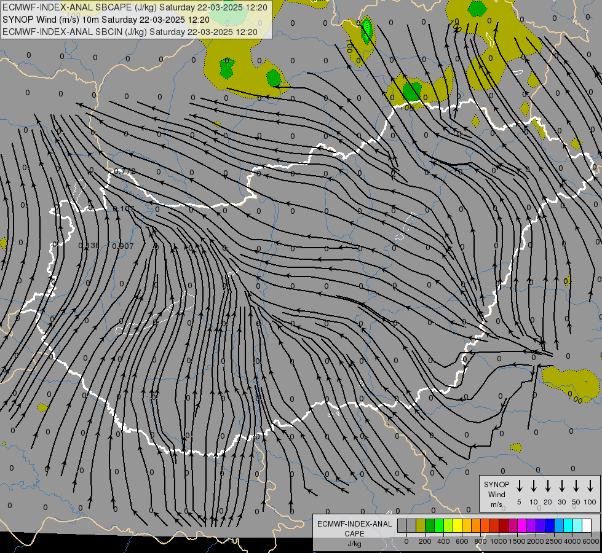Click the 50 m/s wind arrow in legend
The width and height of the screenshot is (602, 553).
click(x=576, y=486)
